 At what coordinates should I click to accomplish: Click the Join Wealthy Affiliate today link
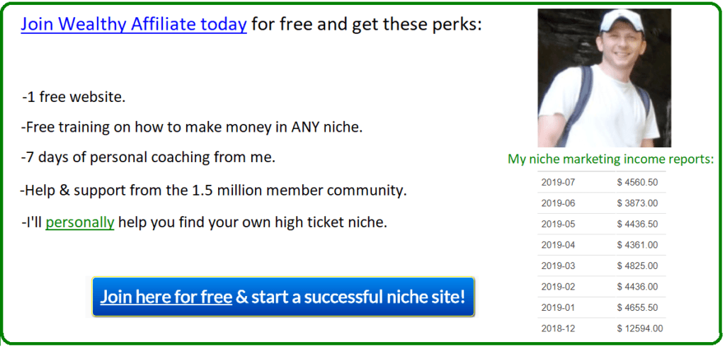[x=134, y=24]
